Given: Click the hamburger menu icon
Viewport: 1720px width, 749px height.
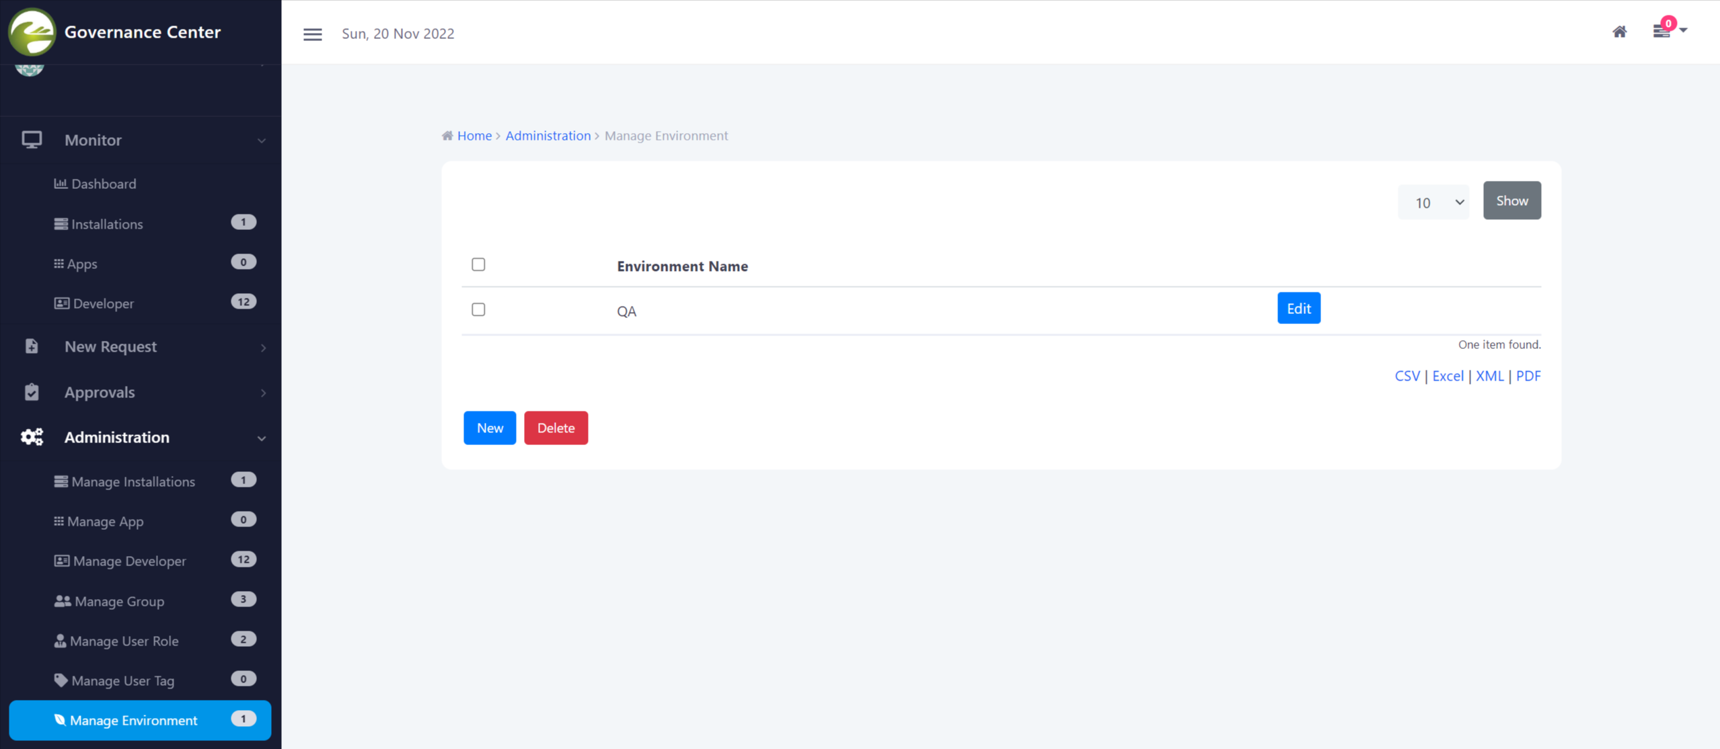Looking at the screenshot, I should pos(312,34).
